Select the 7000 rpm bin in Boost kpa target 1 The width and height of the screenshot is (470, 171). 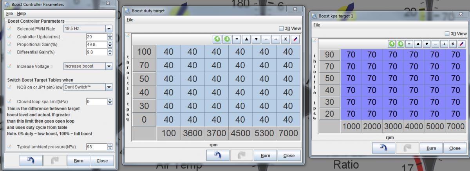click(456, 126)
